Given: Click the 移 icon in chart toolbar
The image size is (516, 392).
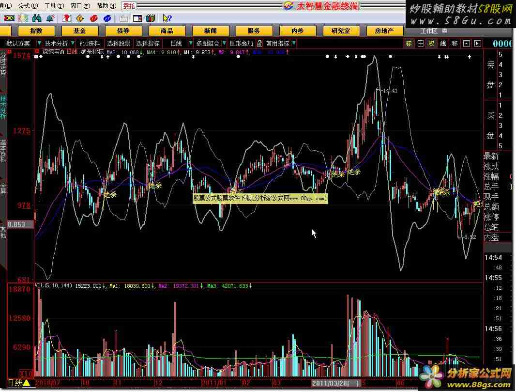Looking at the screenshot, I should (x=455, y=44).
